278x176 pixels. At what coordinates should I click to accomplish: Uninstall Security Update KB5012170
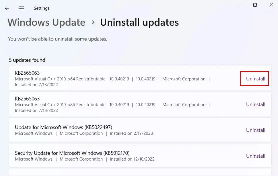tap(255, 156)
